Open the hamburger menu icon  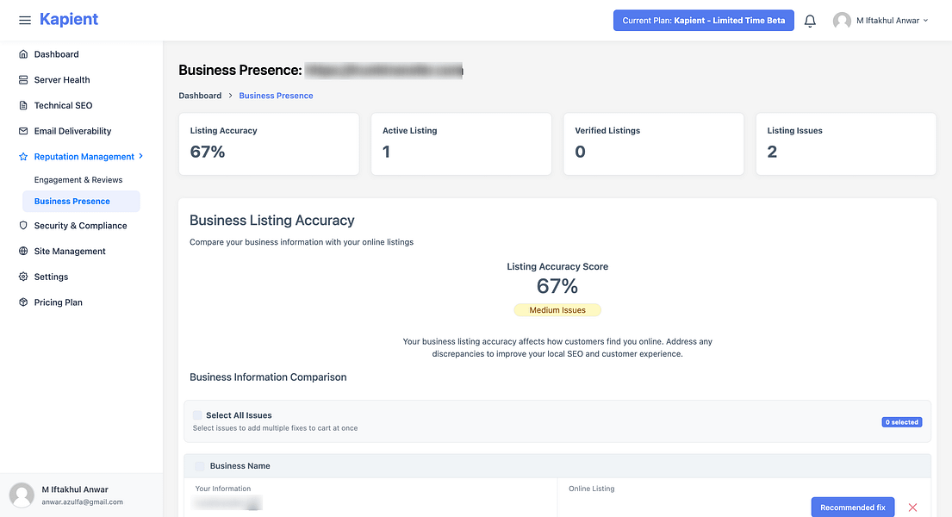[x=25, y=20]
